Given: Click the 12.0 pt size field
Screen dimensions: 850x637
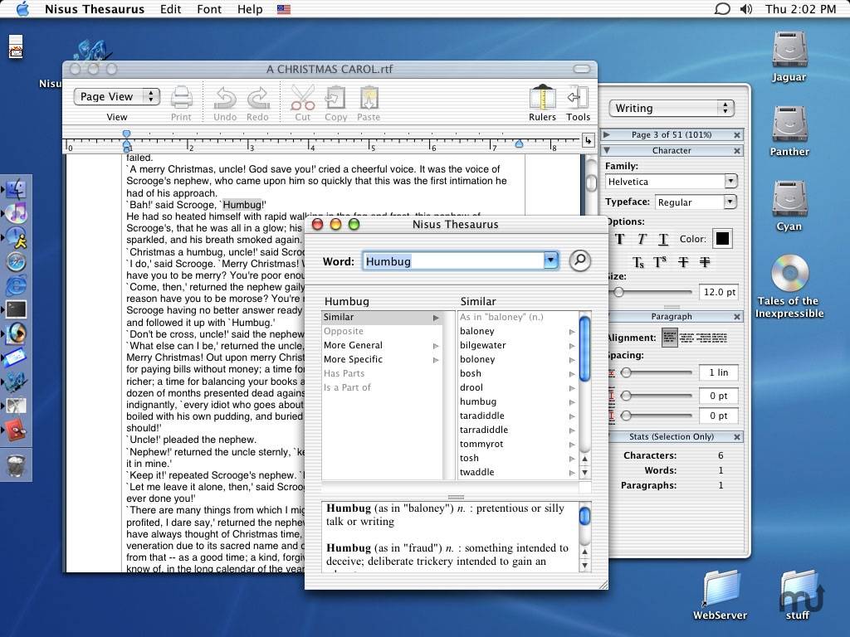Looking at the screenshot, I should tap(718, 293).
